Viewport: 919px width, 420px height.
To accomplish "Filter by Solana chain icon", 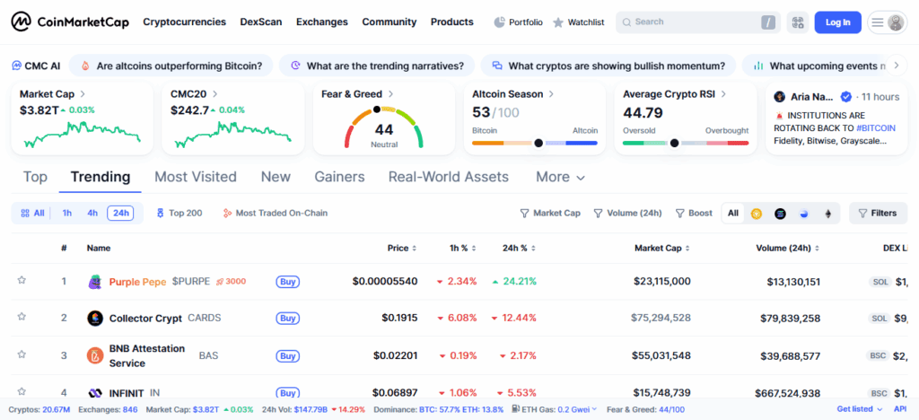I will click(780, 214).
